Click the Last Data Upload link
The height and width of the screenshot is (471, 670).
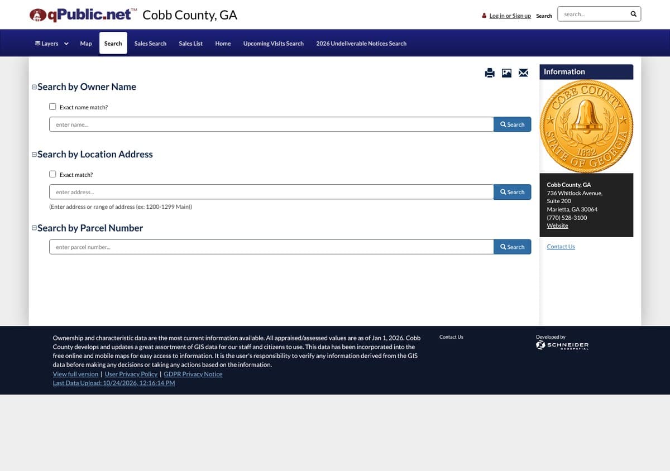point(114,383)
